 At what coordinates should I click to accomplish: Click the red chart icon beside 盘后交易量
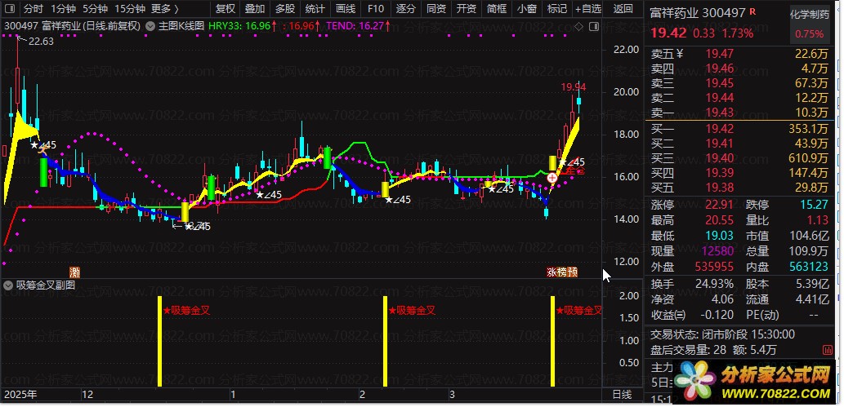click(828, 350)
